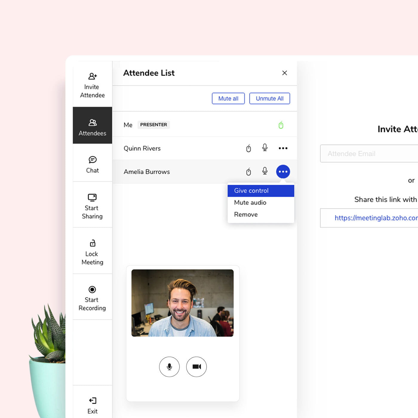
Task: Click the mouse control icon for Quinn Rivers
Action: point(248,148)
